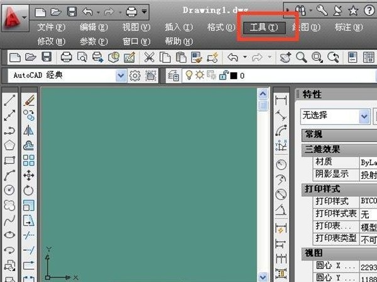This screenshot has height=282, width=377.
Task: Click the layer color black swatch
Action: [x=232, y=76]
